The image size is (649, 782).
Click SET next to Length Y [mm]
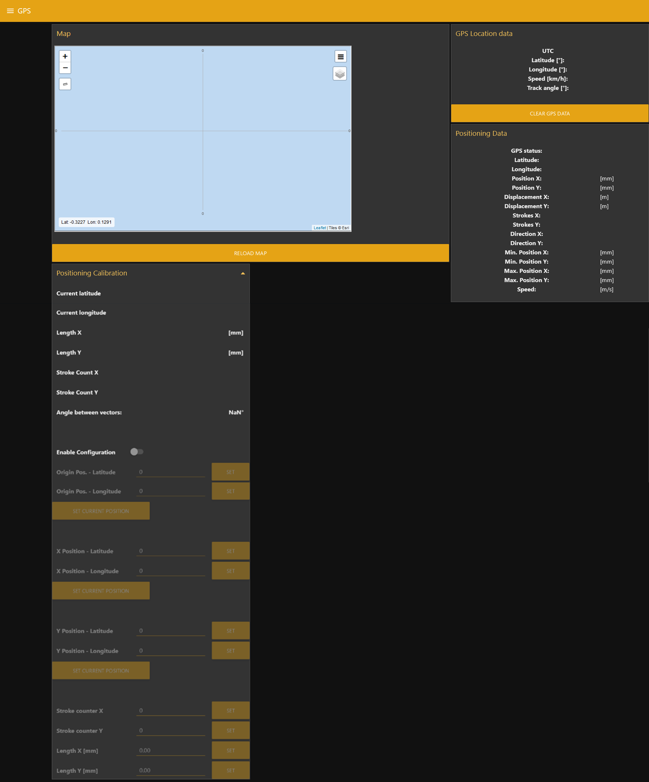(231, 770)
